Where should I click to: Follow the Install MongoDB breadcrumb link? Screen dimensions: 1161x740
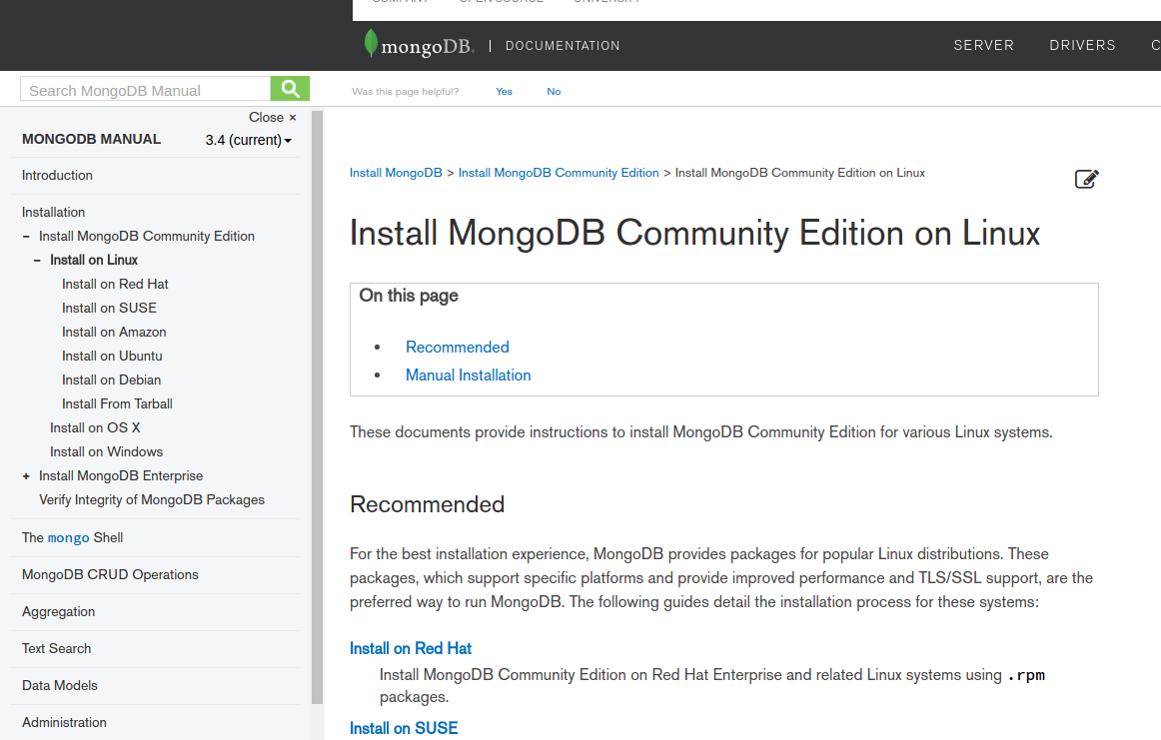coord(396,173)
